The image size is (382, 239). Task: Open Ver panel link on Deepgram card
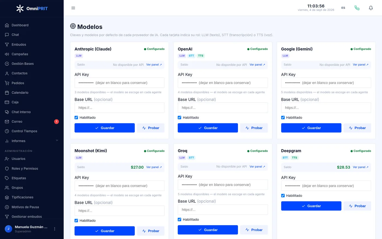click(360, 167)
